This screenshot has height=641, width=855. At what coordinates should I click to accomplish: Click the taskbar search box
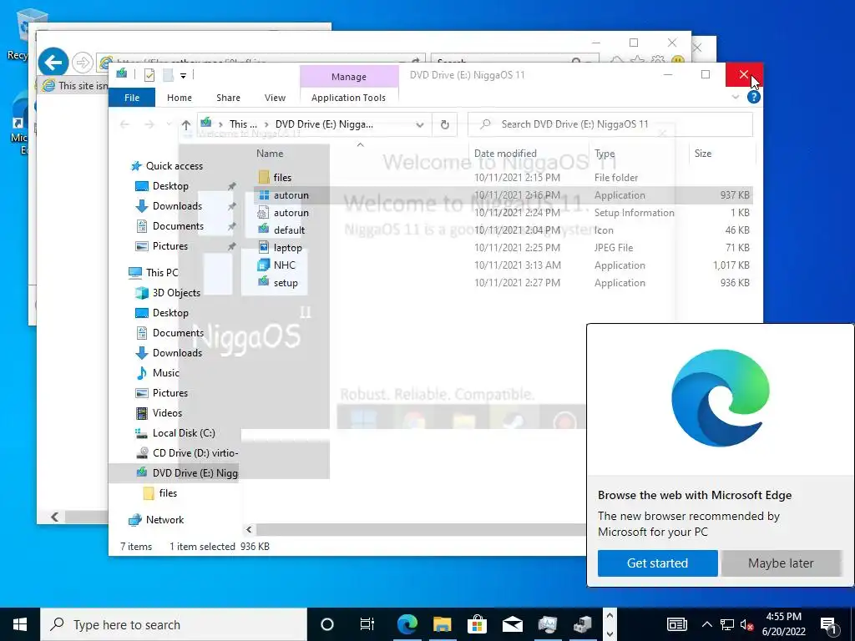[x=174, y=624]
